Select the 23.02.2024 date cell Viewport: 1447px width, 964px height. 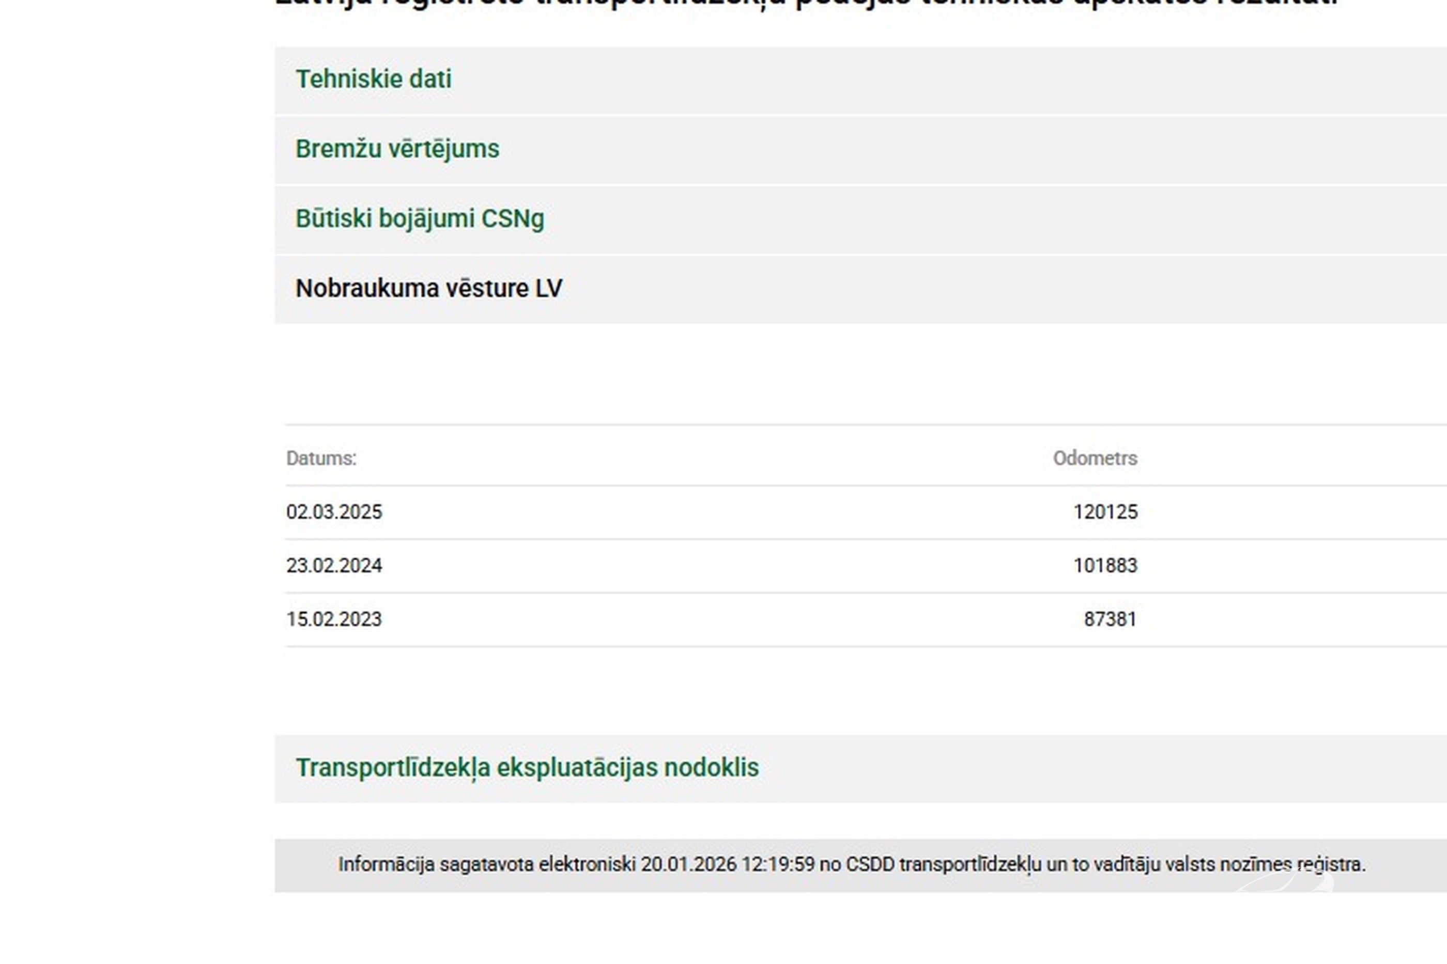[x=334, y=565]
